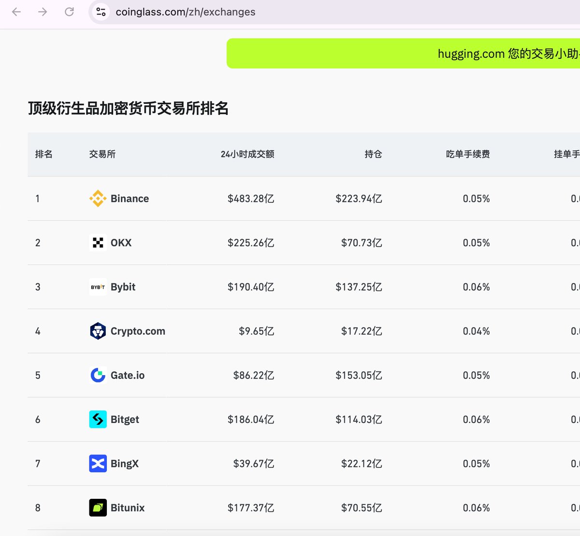
Task: Open the Bitunix exchange link
Action: point(128,508)
